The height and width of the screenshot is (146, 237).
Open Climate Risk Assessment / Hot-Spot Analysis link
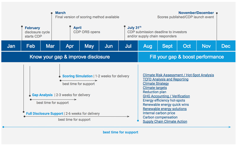tap(178, 75)
